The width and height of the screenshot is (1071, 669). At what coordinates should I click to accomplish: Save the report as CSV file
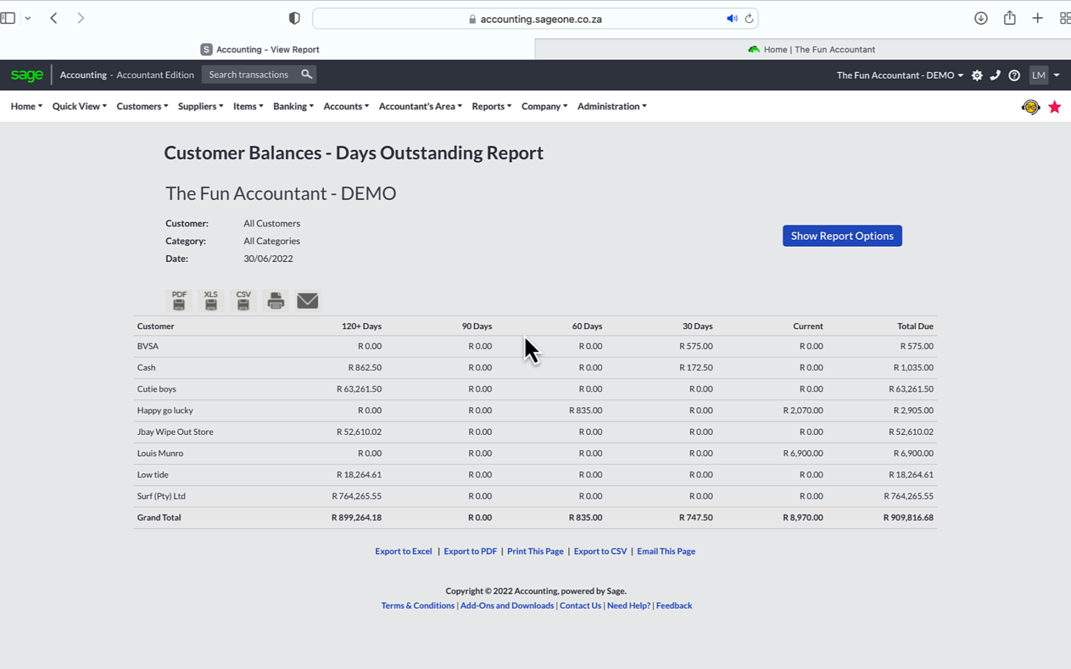(243, 300)
